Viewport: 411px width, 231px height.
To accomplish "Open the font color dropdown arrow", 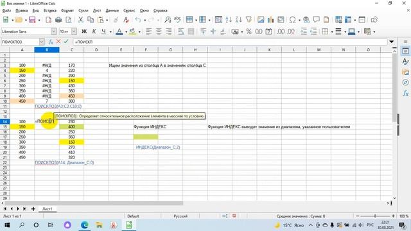I will 126,32.
